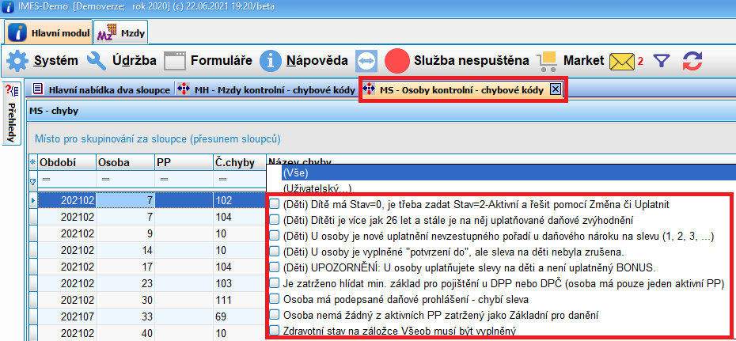The image size is (736, 341).
Task: Sort by Období column header
Action: point(66,163)
